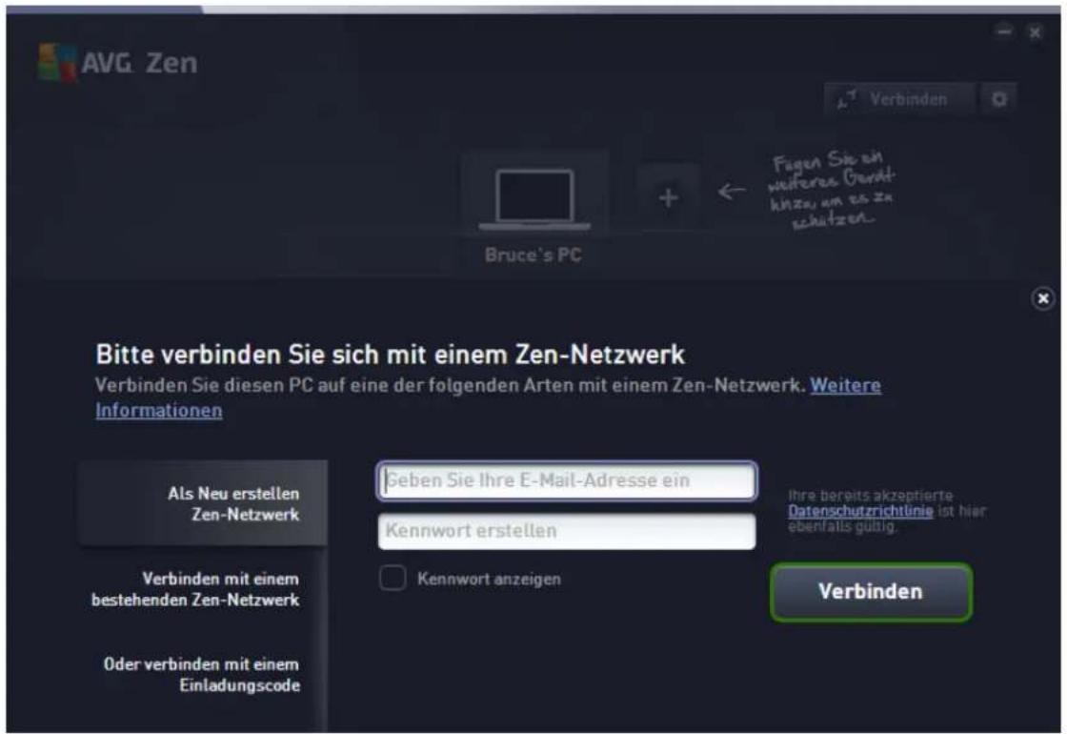Close the Zen-Netzwerk dialog with the X
Viewport: 1067px width, 734px height.
[1042, 298]
